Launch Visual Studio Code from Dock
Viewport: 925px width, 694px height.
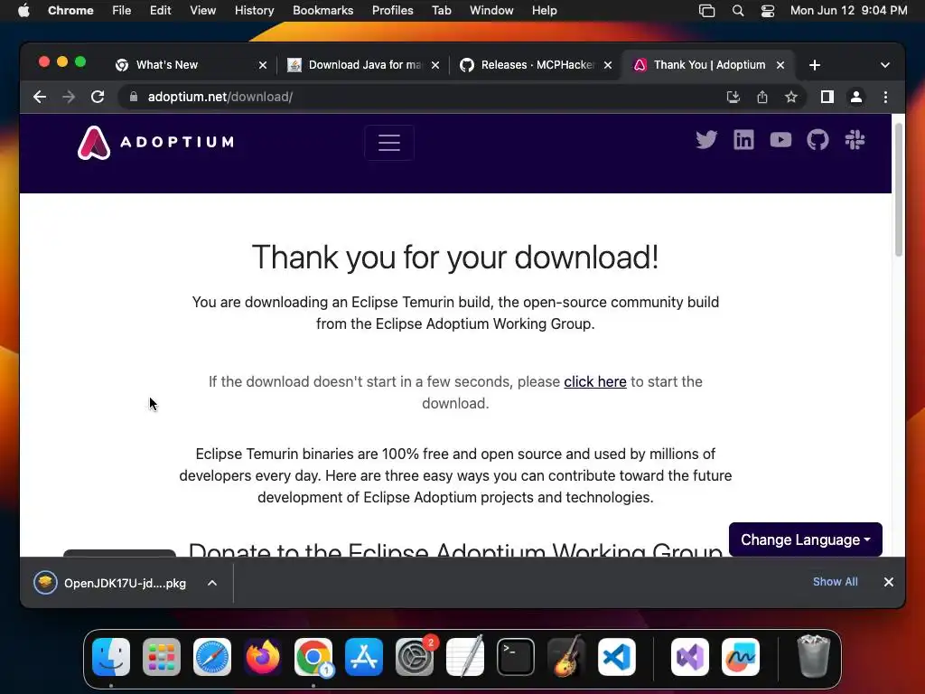pyautogui.click(x=617, y=657)
